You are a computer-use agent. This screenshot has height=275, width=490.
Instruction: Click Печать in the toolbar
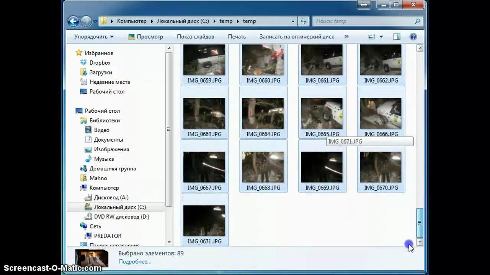click(x=237, y=37)
